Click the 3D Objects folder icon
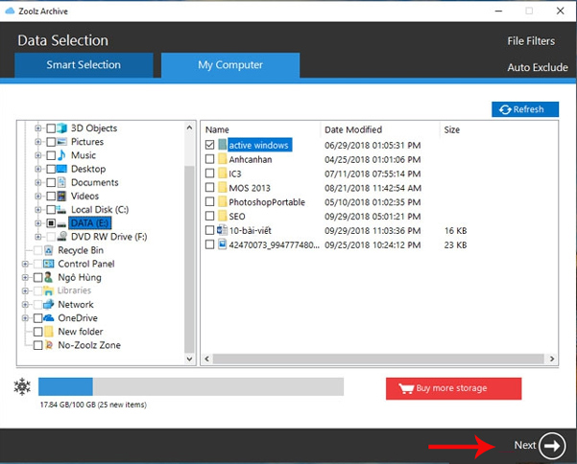Viewport: 577px width, 464px height. [x=61, y=128]
